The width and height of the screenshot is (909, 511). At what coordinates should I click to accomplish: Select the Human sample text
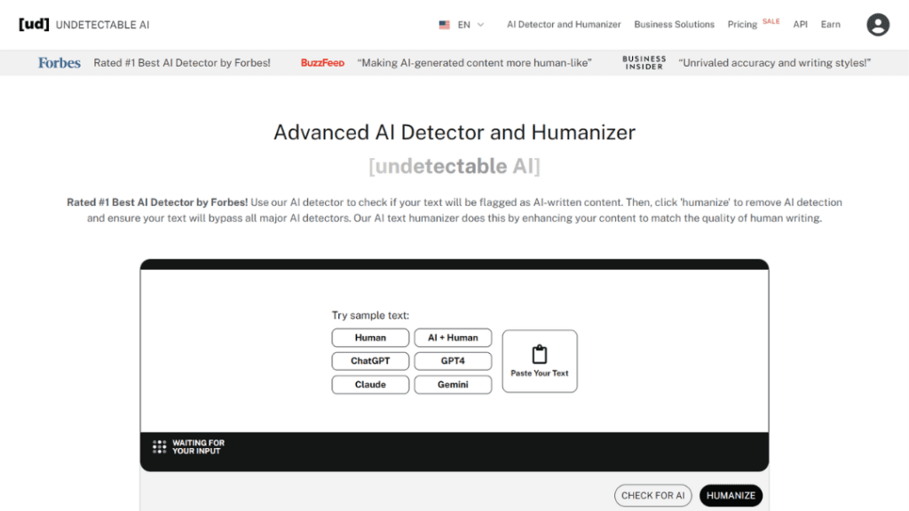[x=370, y=338]
